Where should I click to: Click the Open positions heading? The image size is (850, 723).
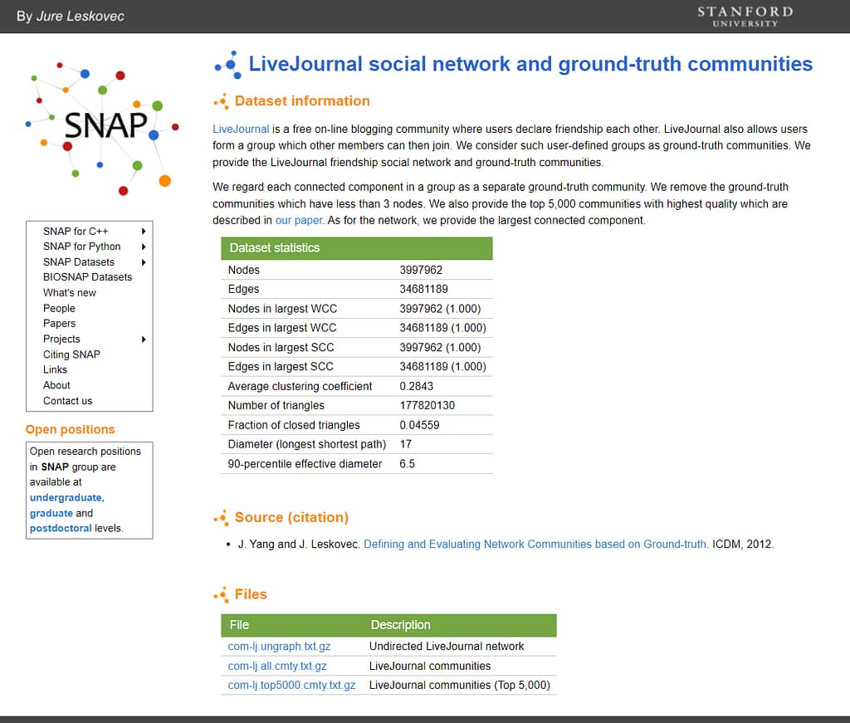click(x=70, y=430)
